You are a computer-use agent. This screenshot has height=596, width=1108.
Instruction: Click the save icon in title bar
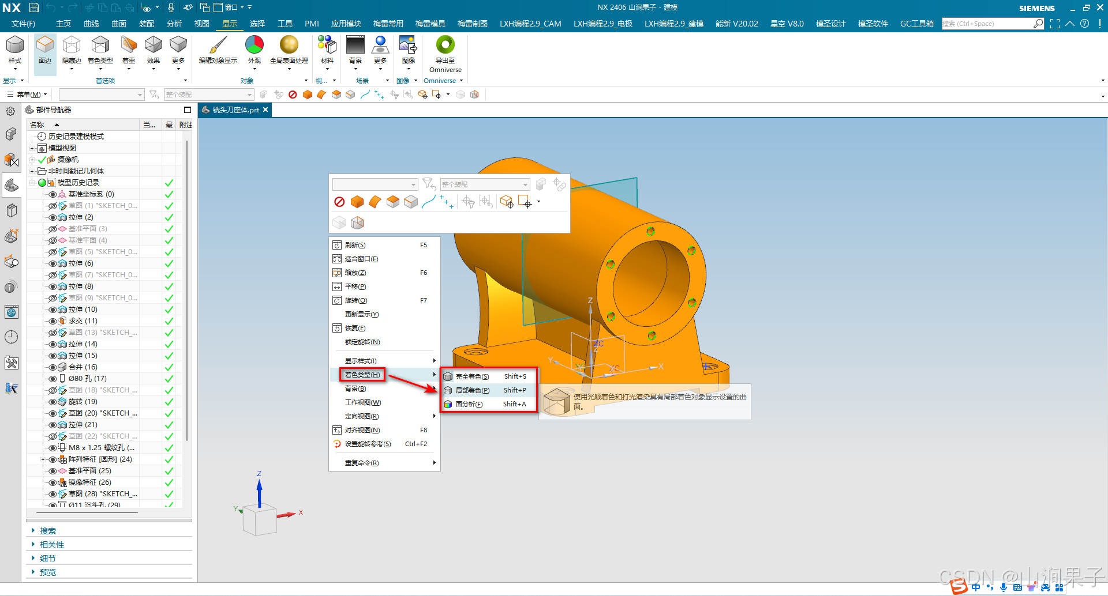[x=33, y=7]
